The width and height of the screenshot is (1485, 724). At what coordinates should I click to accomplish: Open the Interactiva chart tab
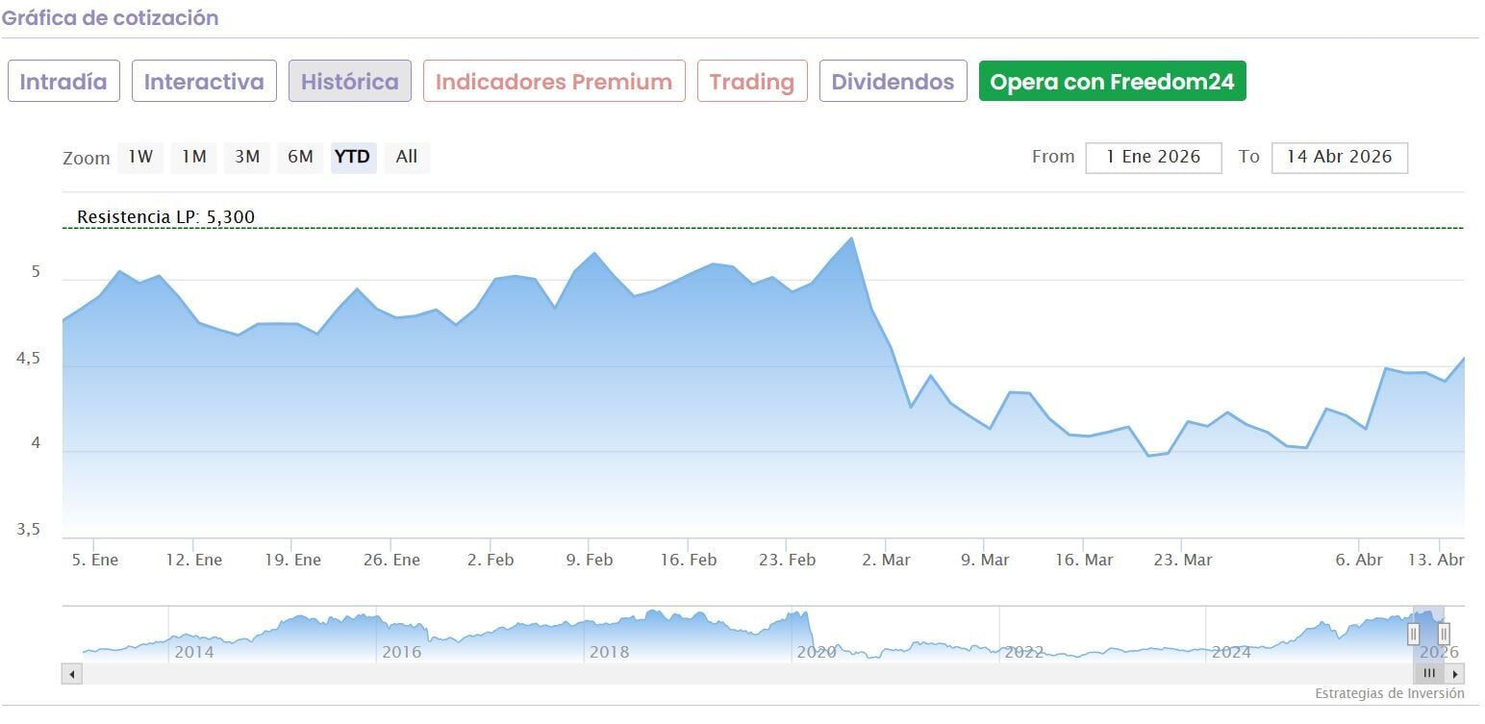(x=204, y=82)
